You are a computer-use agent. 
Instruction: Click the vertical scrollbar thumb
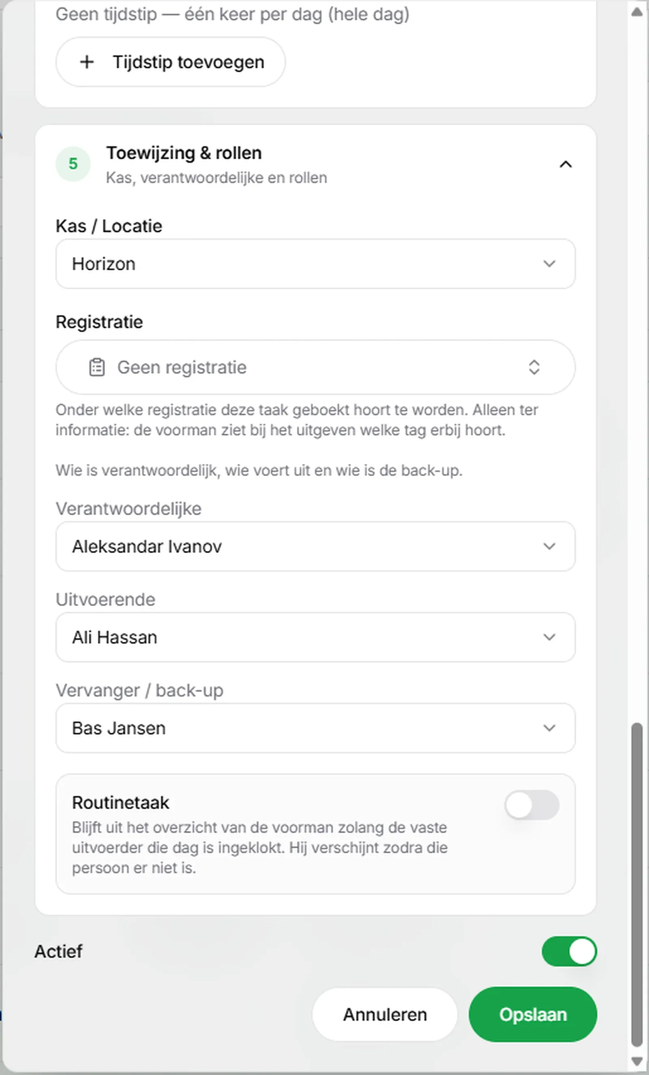click(x=637, y=885)
